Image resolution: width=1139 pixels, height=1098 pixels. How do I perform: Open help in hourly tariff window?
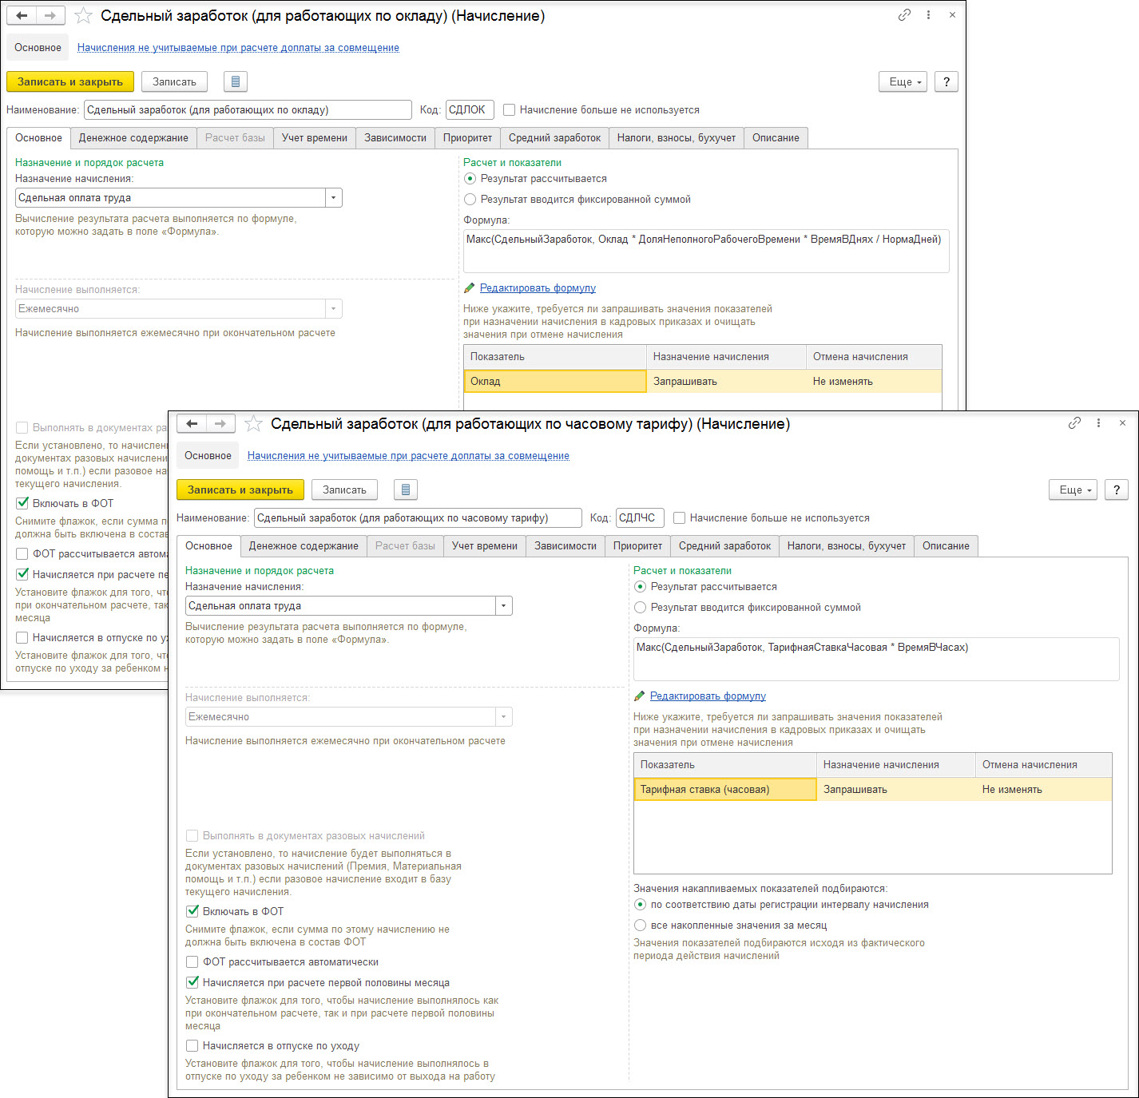[x=1117, y=490]
